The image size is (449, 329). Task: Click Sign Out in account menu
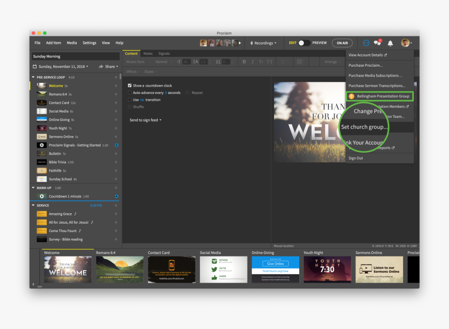click(356, 158)
